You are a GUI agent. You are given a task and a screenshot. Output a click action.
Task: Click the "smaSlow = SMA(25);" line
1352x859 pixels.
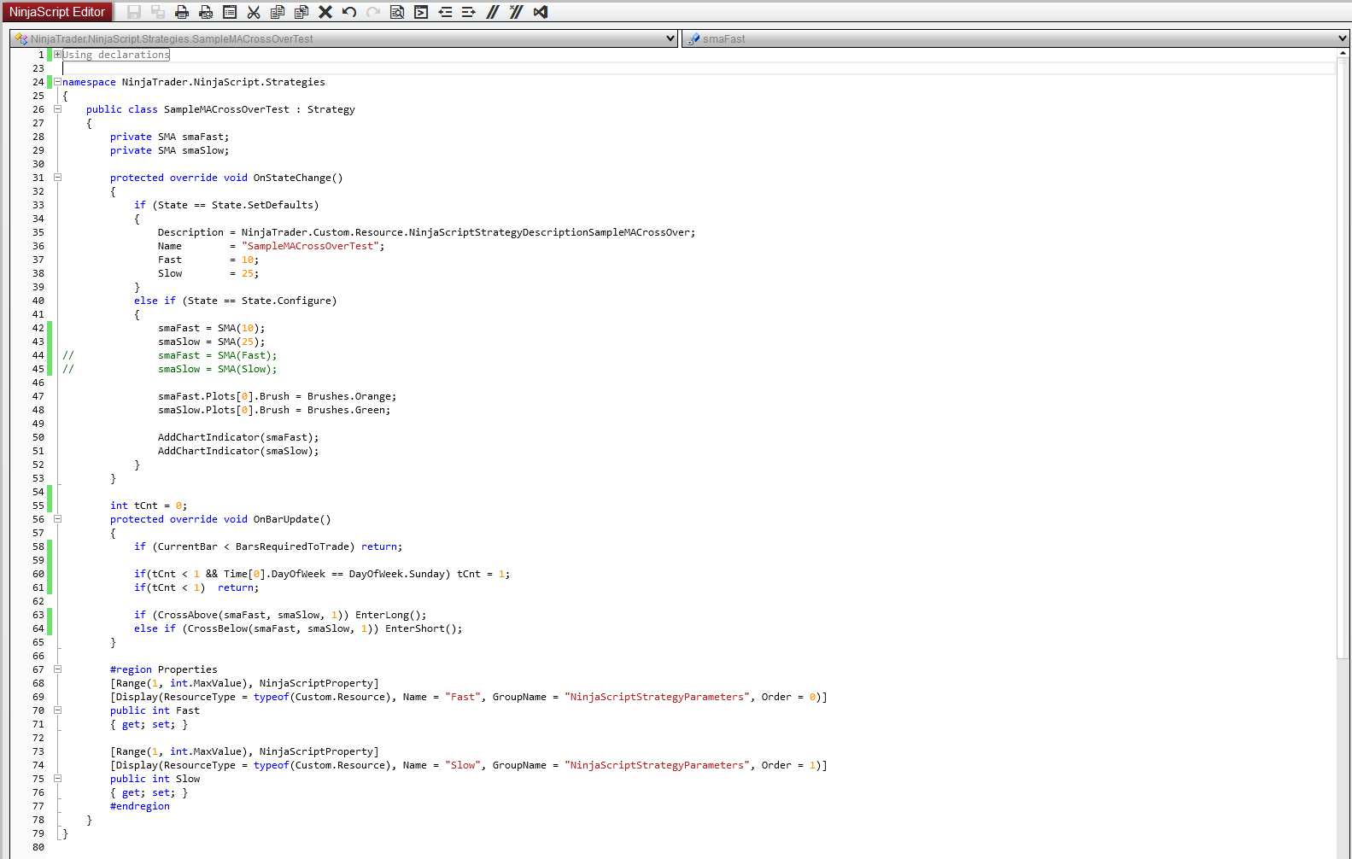pos(211,342)
